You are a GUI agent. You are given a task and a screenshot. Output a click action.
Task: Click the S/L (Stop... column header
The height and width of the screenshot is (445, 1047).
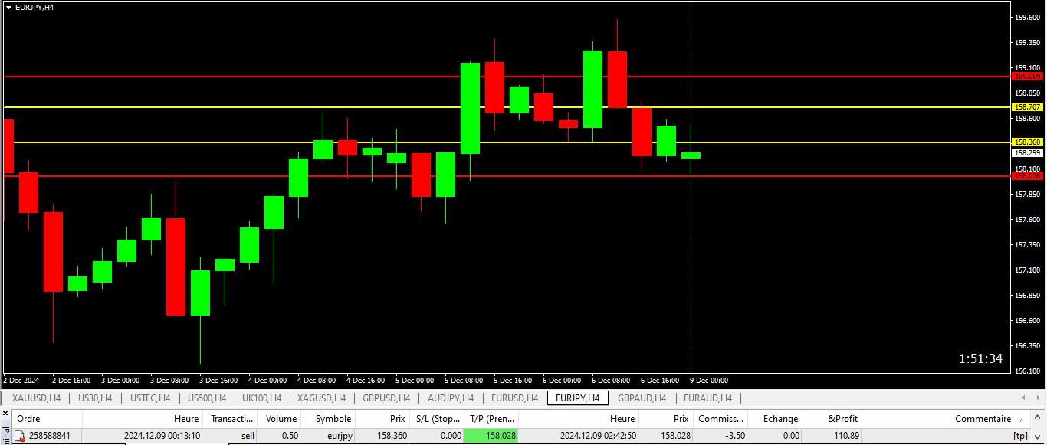(x=436, y=419)
